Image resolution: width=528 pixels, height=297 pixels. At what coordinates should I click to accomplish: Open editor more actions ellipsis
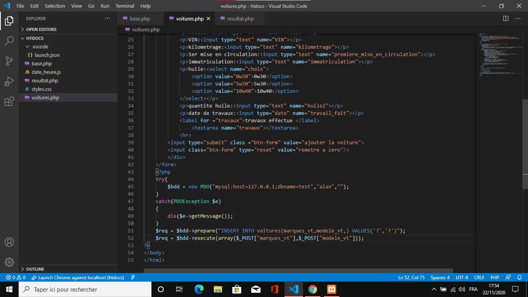tap(519, 19)
